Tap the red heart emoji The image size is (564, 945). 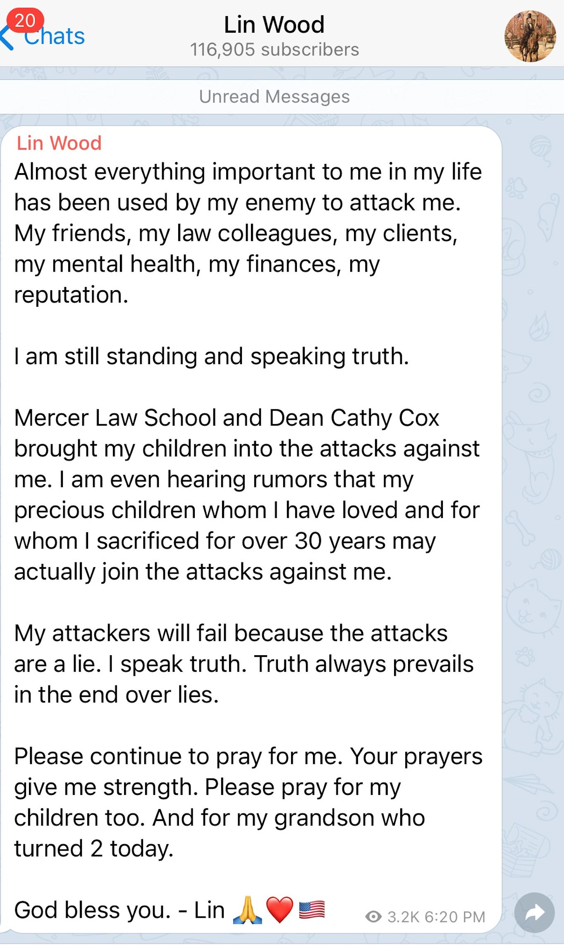click(280, 909)
